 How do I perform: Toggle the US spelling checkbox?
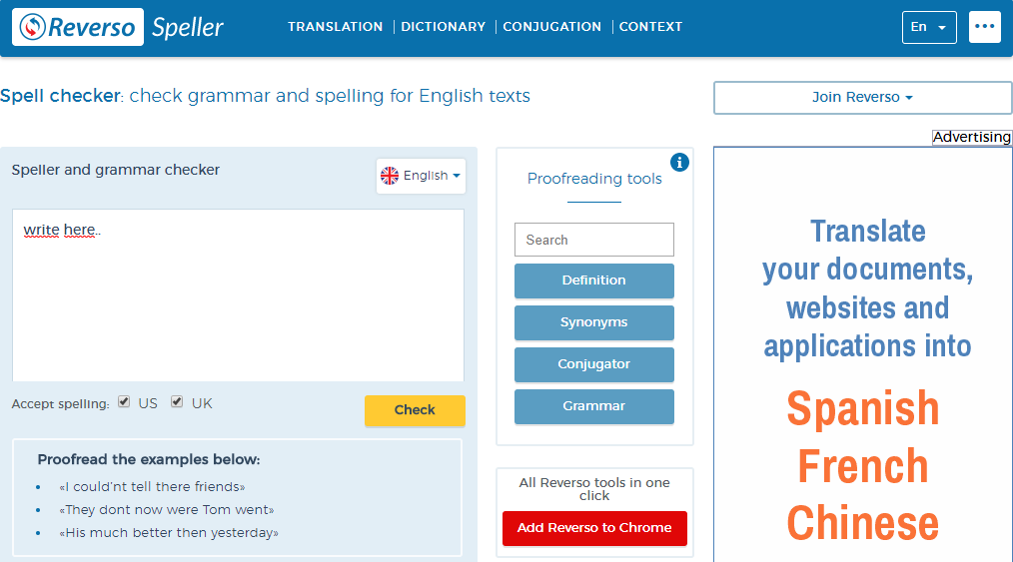(124, 402)
